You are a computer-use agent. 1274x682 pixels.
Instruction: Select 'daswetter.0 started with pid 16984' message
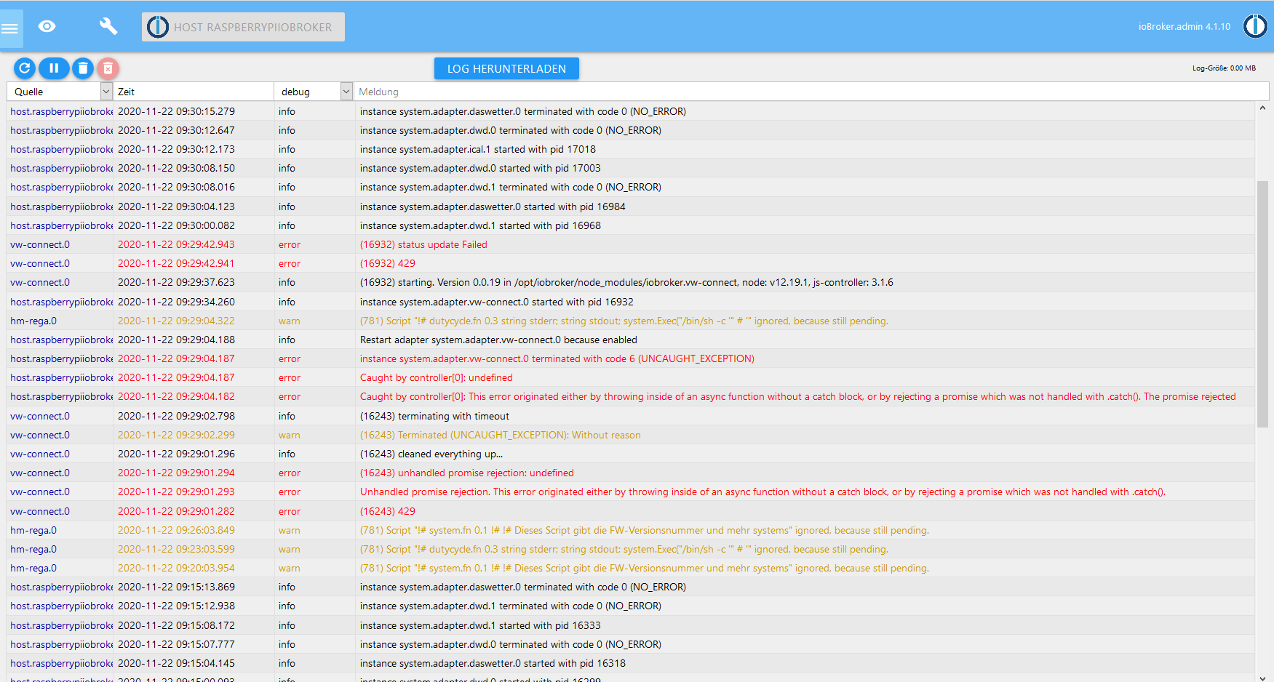coord(493,206)
